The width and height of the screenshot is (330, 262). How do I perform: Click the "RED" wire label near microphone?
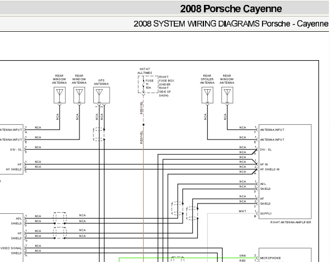tap(242, 260)
